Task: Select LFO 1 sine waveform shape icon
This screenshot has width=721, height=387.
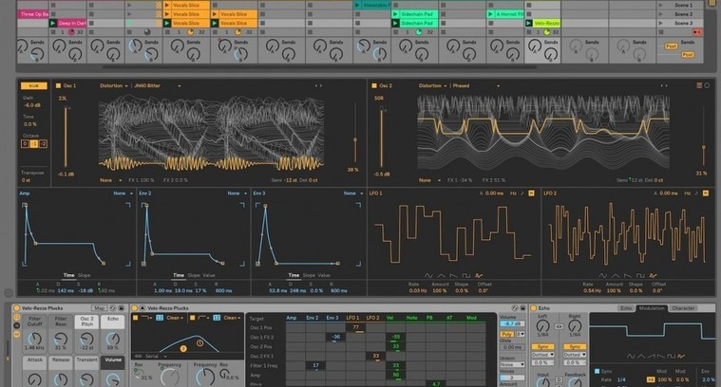Action: point(428,276)
